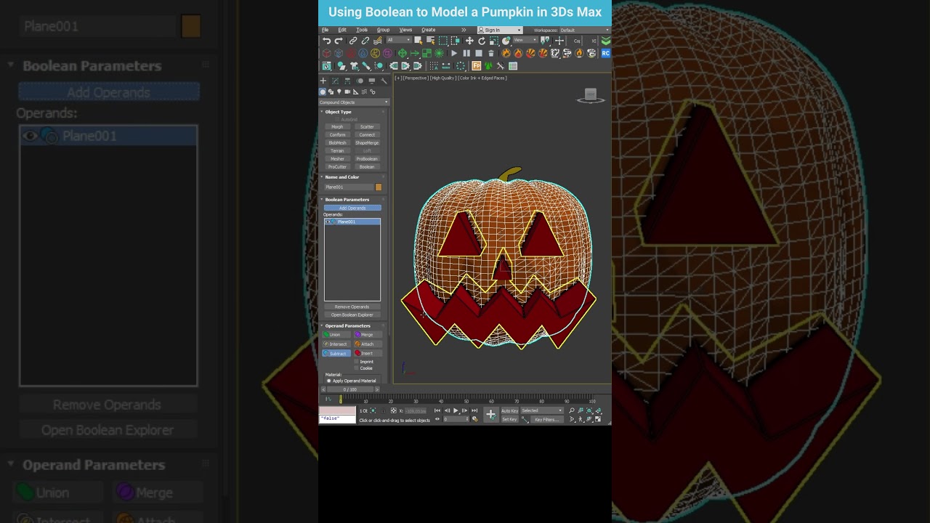Click the Plane001 object name field
This screenshot has height=523, width=930.
[x=348, y=187]
